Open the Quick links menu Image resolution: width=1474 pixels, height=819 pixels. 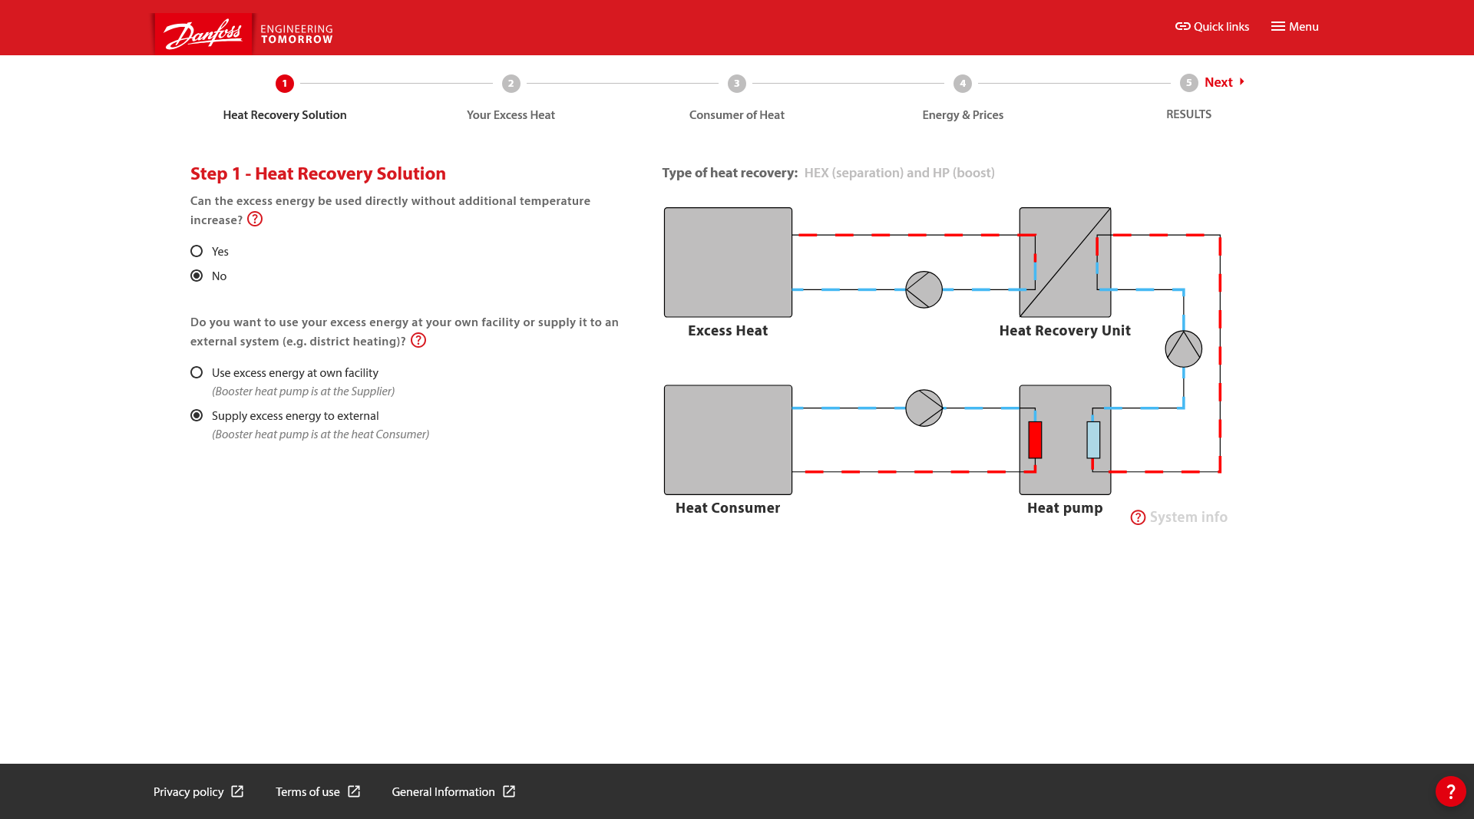[1212, 27]
